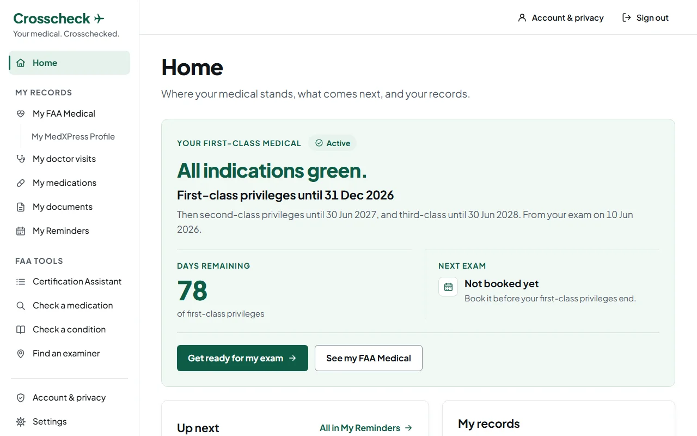Click Account & privacy in the top bar

coord(561,17)
